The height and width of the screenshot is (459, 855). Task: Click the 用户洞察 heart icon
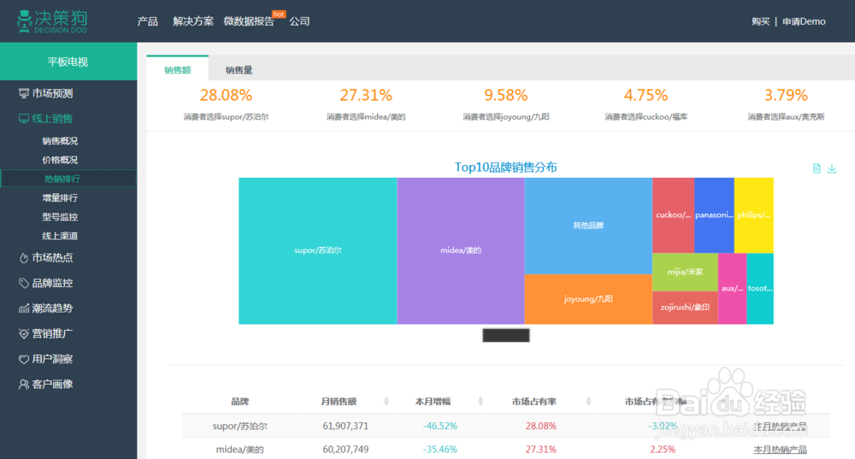coord(23,359)
